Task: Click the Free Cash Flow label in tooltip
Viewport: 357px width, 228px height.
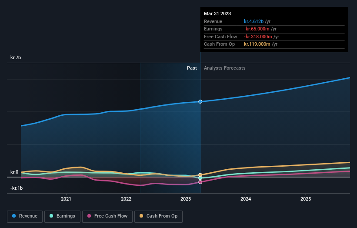Action: click(x=220, y=37)
